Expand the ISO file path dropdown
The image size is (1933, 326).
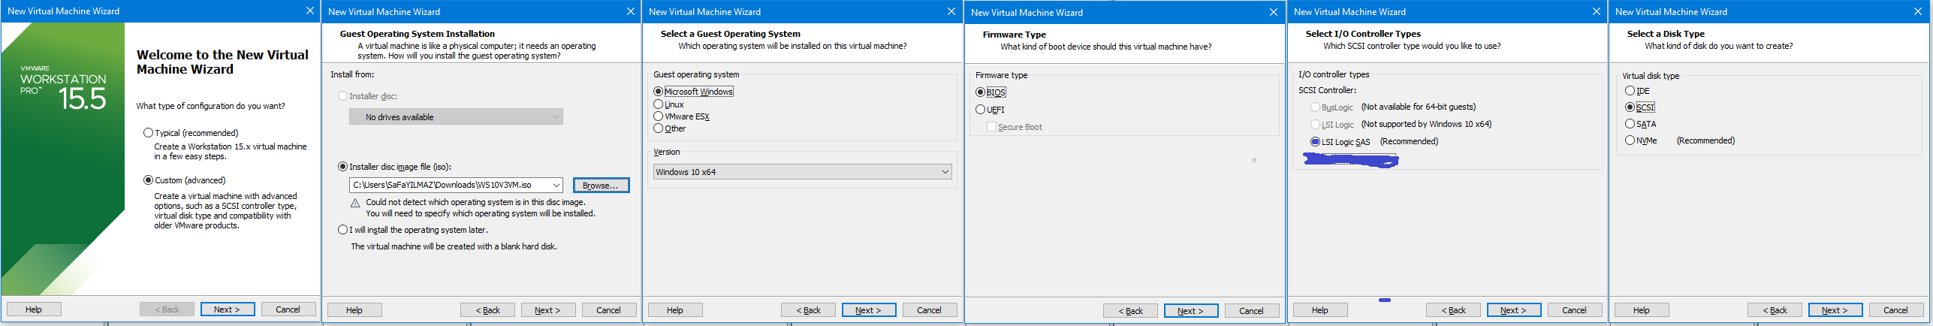click(x=556, y=185)
